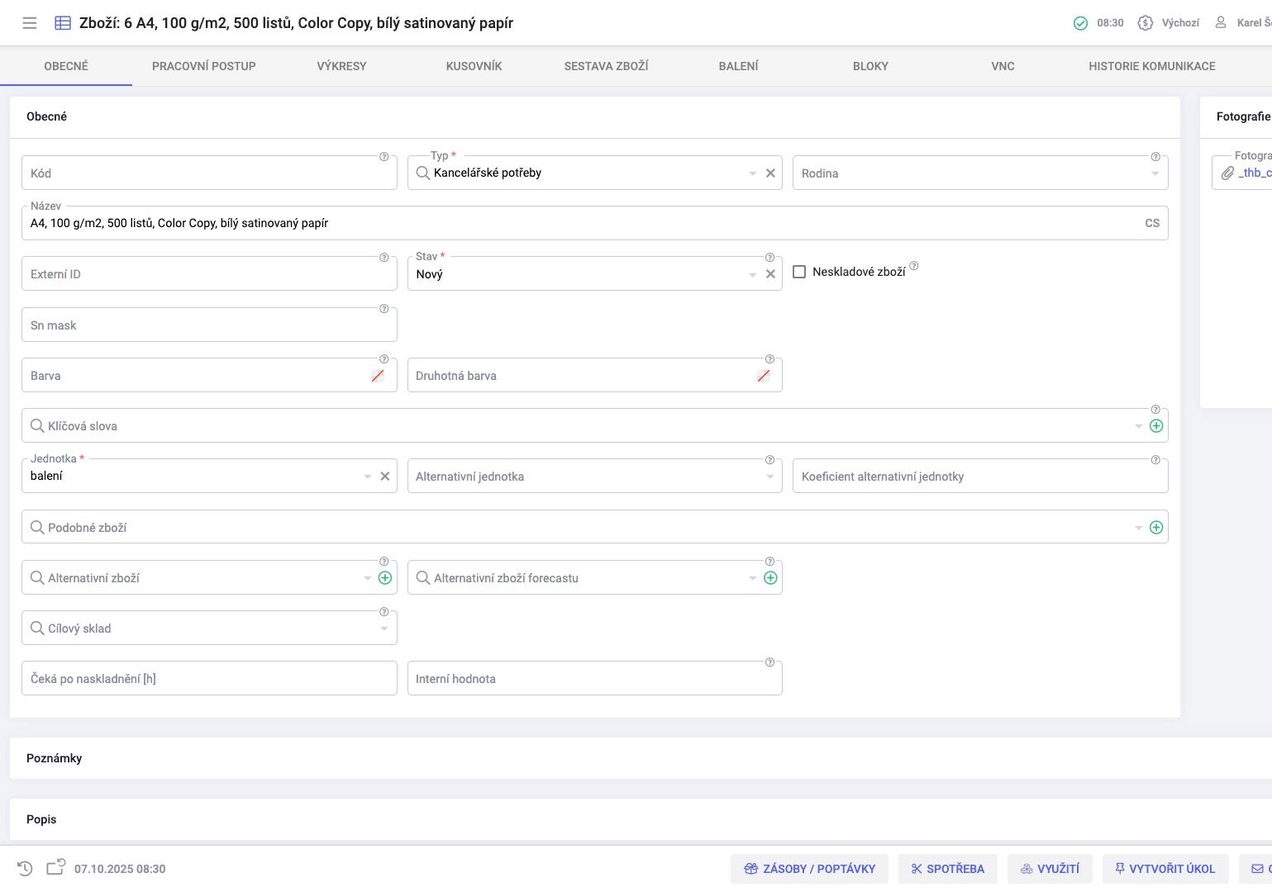Image resolution: width=1272 pixels, height=892 pixels.
Task: Add similar goods with plus icon
Action: point(1156,528)
